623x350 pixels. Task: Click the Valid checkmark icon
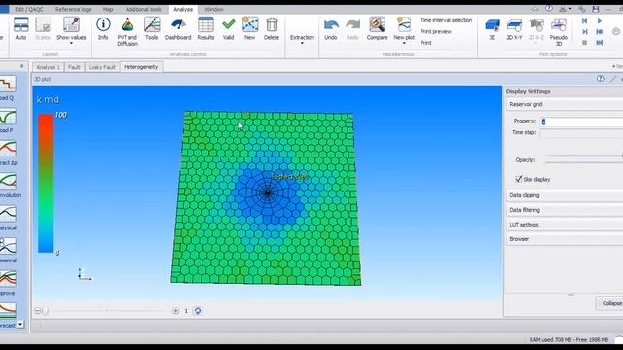point(228,28)
